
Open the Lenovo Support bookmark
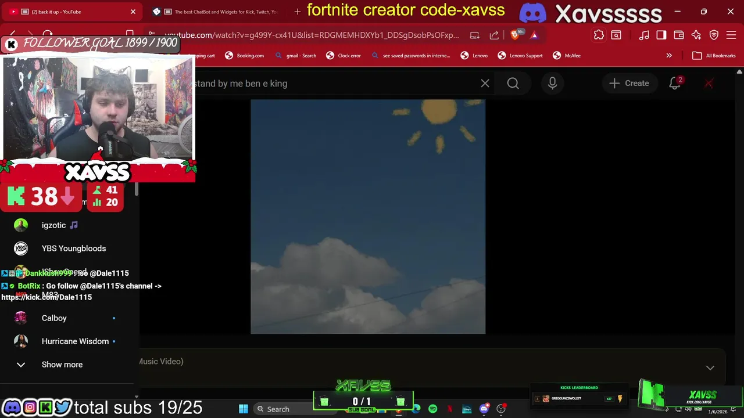click(x=520, y=56)
